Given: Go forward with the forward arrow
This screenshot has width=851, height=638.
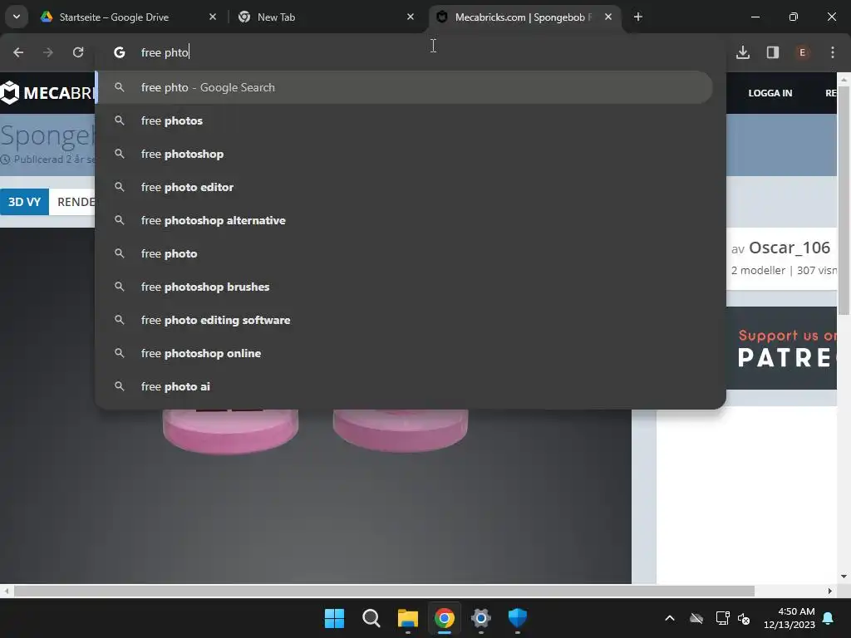Looking at the screenshot, I should 48,52.
